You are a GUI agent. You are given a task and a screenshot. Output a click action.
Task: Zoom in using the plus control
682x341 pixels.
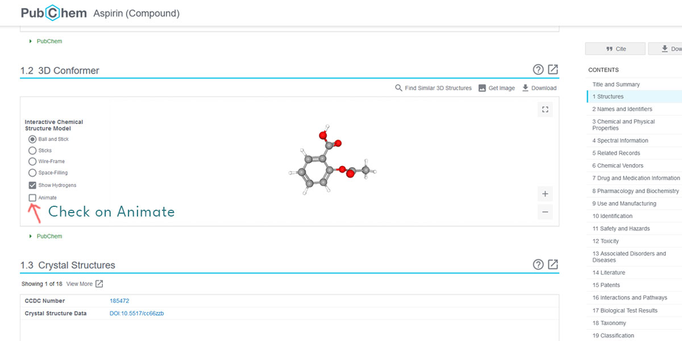544,194
